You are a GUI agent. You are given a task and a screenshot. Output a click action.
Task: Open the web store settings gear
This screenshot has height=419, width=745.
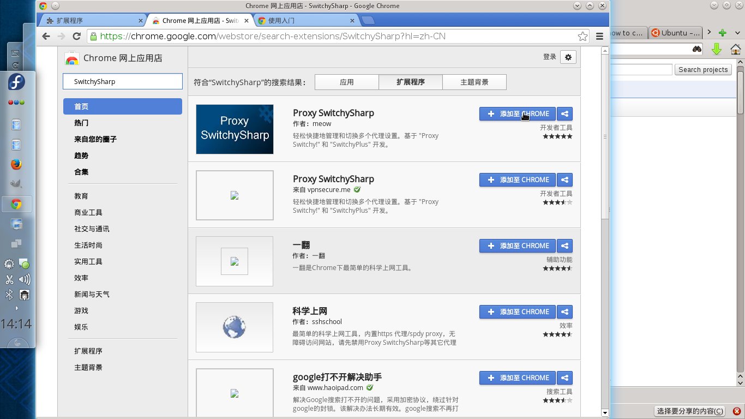pyautogui.click(x=568, y=57)
